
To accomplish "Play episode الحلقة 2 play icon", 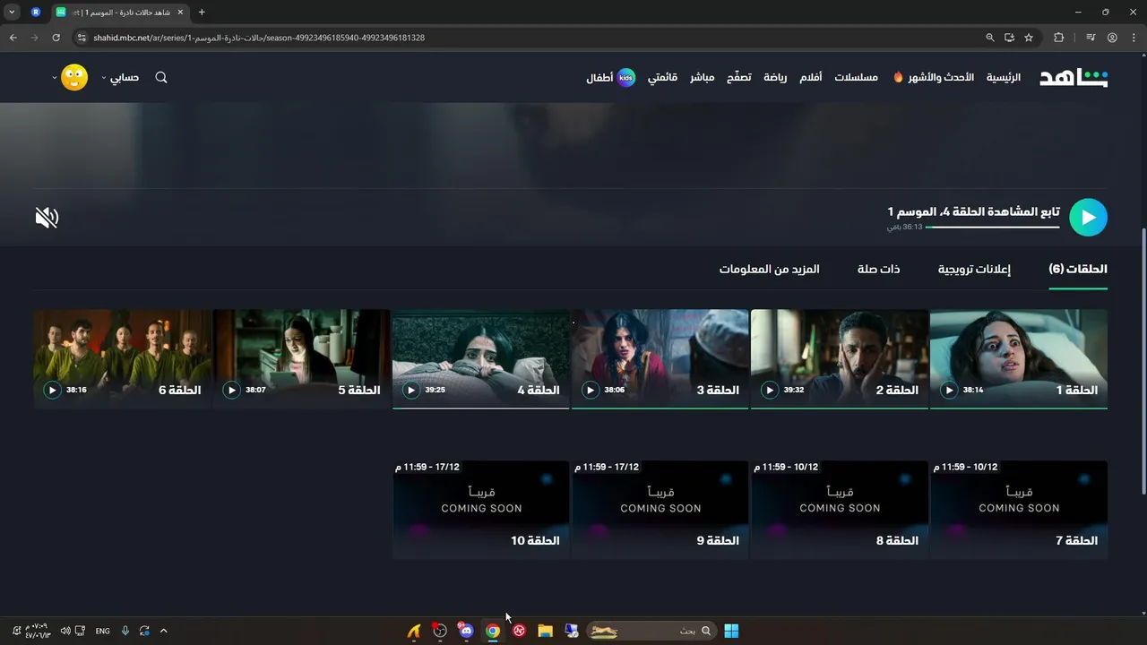I will [x=769, y=390].
